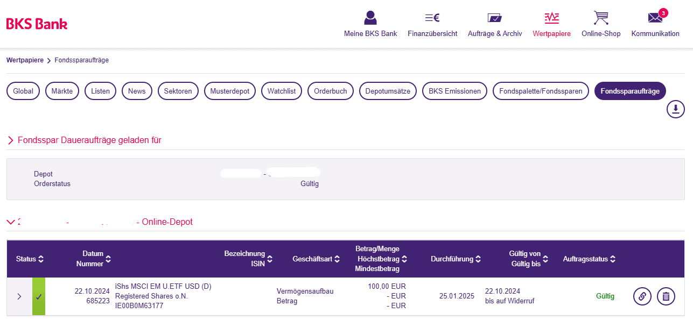The height and width of the screenshot is (327, 693).
Task: Select the Musterdepot tab
Action: (230, 91)
